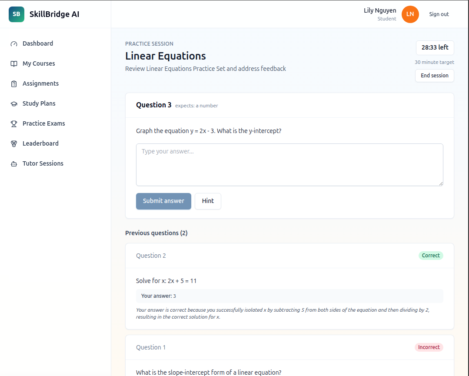
Task: Click the LN user avatar
Action: point(410,14)
